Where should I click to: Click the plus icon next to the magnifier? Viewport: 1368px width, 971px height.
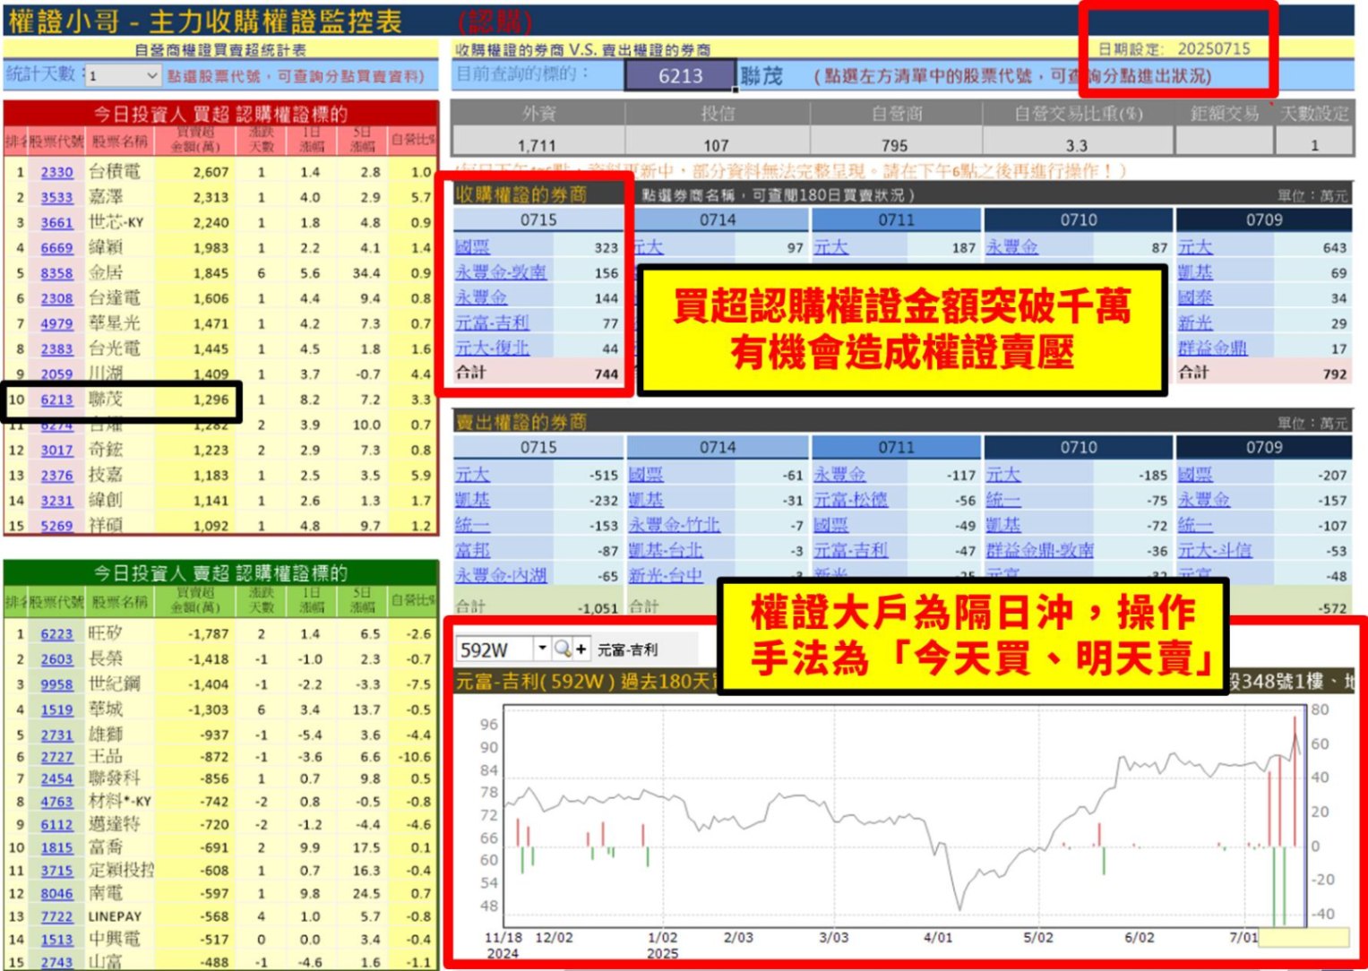[581, 649]
